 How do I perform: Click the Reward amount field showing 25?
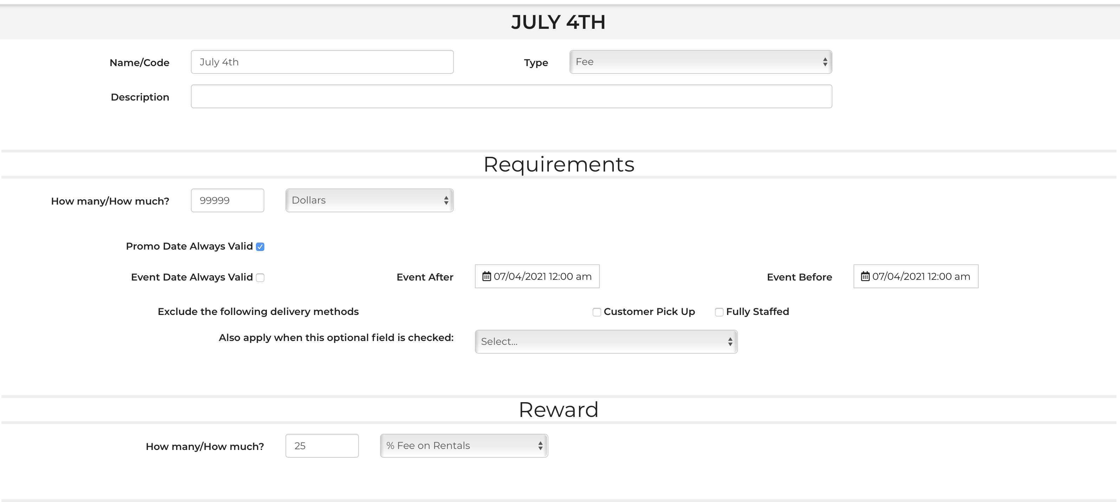click(x=322, y=445)
